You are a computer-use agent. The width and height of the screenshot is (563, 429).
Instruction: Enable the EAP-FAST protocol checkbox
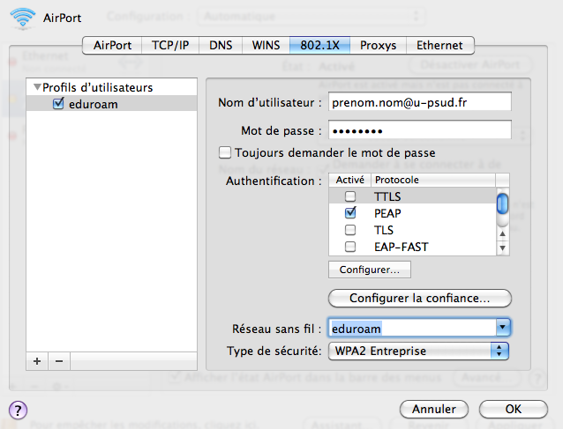tap(350, 247)
